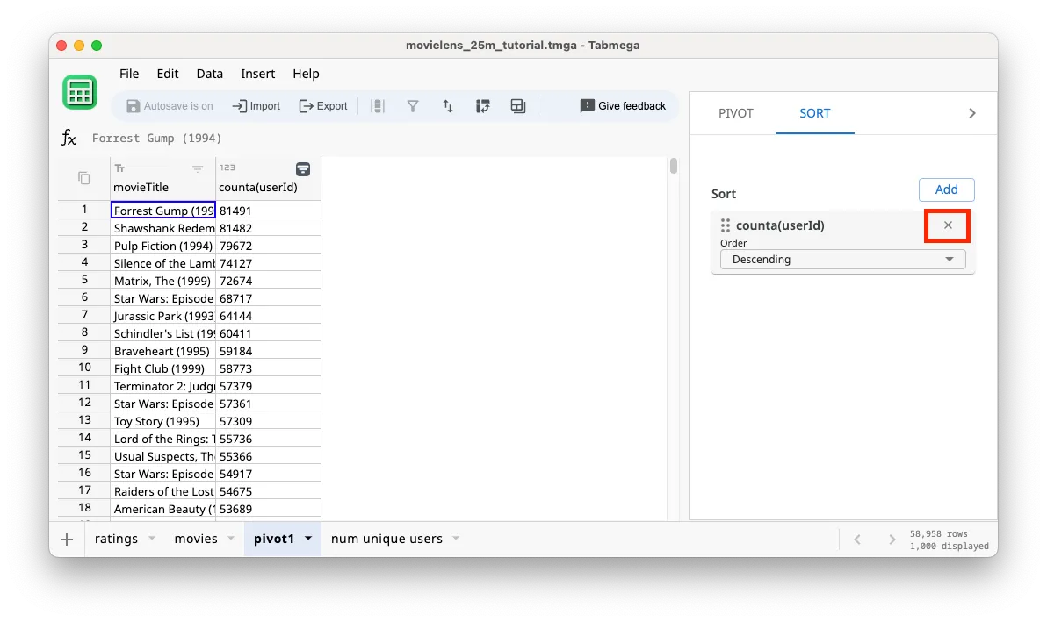Click the drag handle beside counta(userId) sort rule

726,225
